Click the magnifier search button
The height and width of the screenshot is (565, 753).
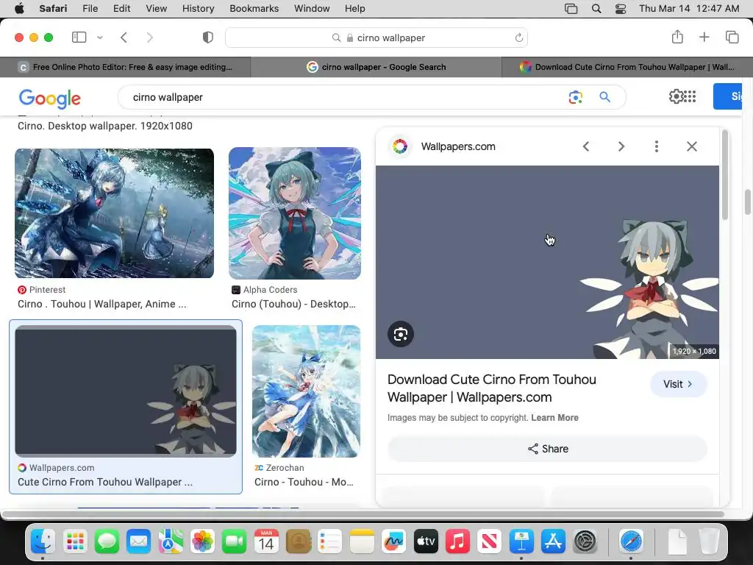pyautogui.click(x=604, y=97)
